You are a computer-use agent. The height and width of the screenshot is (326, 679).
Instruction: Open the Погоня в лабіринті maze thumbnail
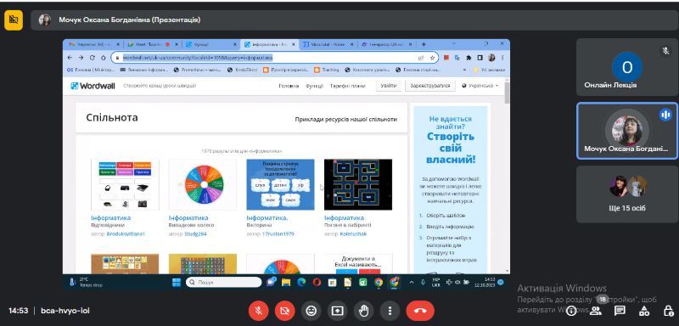pyautogui.click(x=358, y=184)
